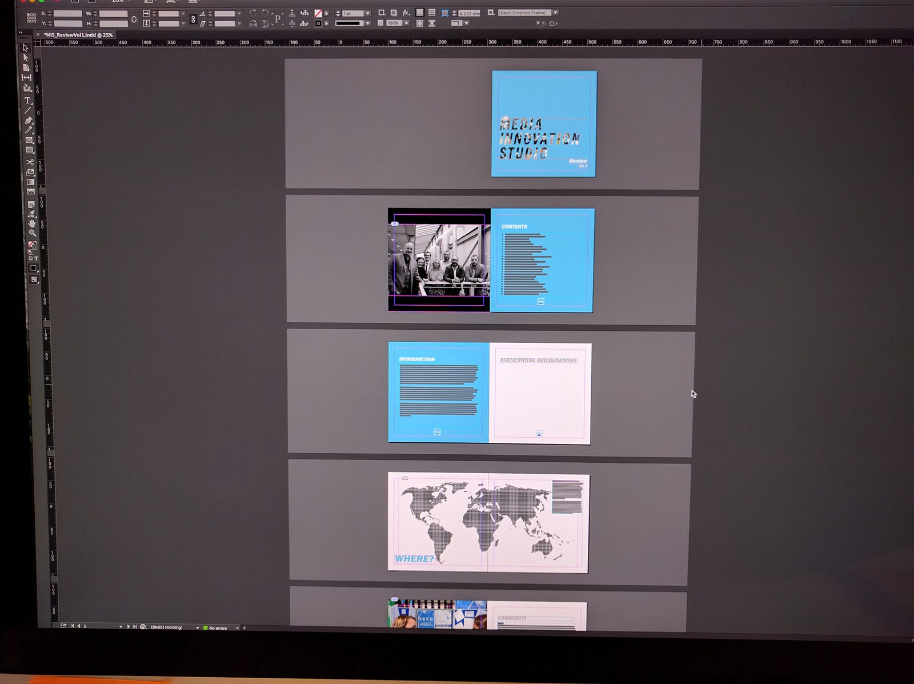Click the opacity 100% field
The image size is (914, 684).
394,23
